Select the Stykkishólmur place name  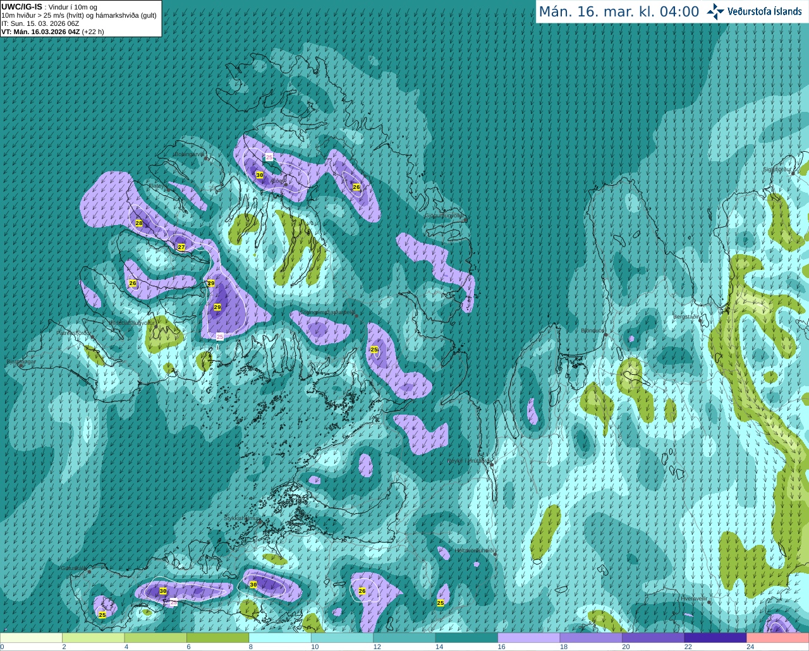tap(242, 518)
